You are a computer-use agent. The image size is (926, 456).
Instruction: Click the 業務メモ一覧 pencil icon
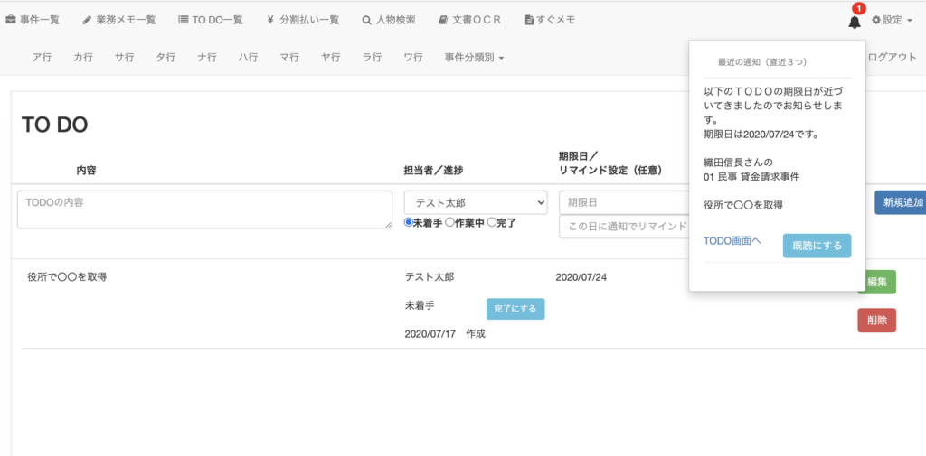[87, 20]
